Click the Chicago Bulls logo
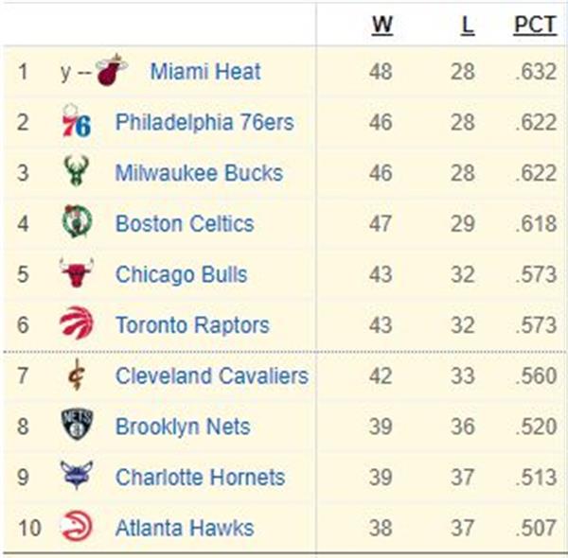 [x=77, y=272]
